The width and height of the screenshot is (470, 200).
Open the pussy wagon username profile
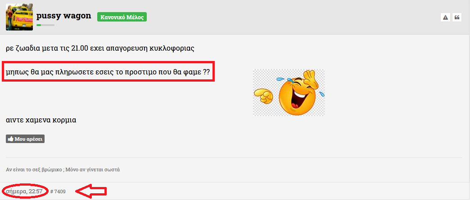click(63, 16)
